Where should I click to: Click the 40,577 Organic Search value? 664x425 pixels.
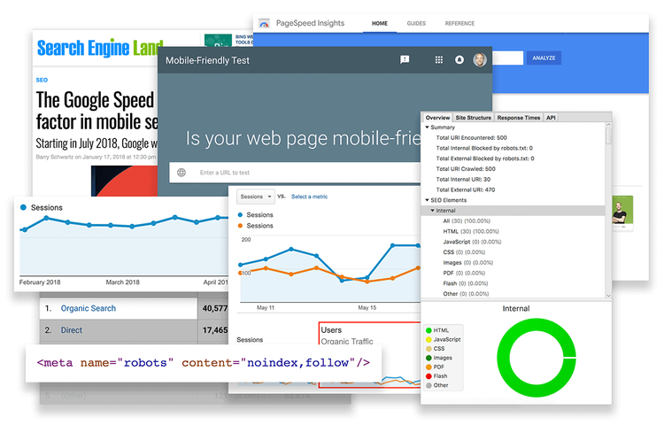click(215, 308)
